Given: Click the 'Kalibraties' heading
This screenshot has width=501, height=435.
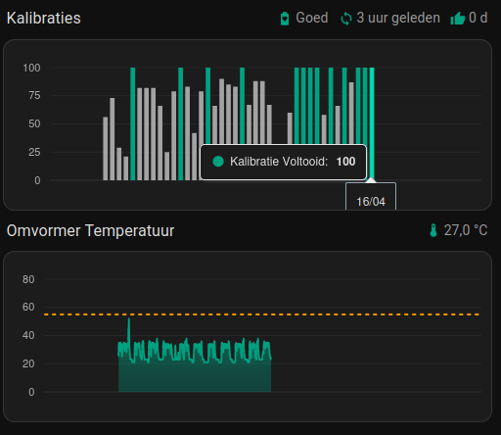Looking at the screenshot, I should 44,18.
